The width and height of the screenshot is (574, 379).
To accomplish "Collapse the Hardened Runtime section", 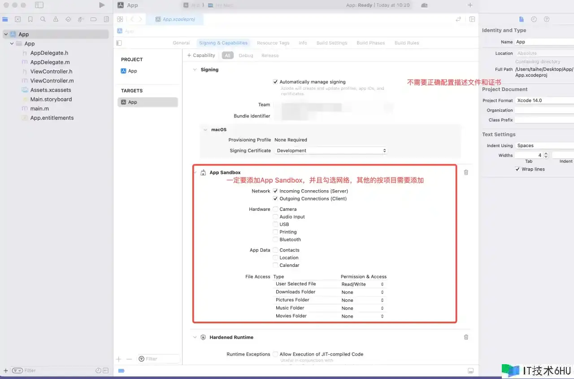I will tap(195, 337).
